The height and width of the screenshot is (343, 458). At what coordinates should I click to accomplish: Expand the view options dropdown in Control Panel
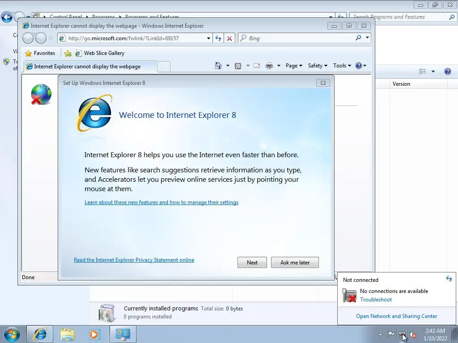433,71
